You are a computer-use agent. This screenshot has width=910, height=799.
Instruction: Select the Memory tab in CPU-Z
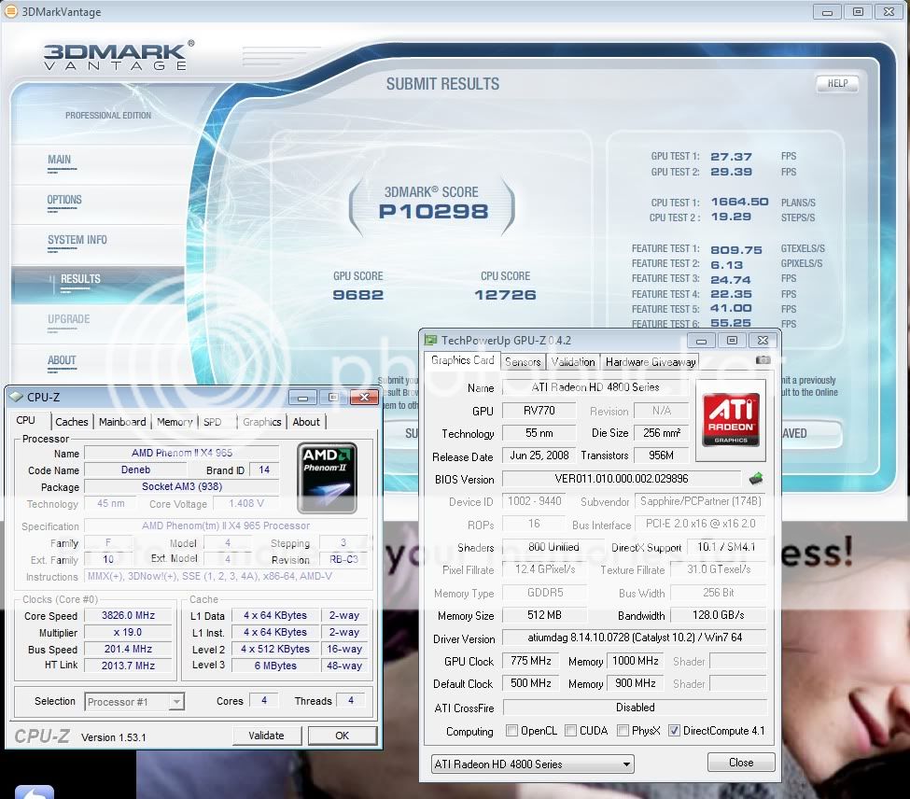[175, 422]
